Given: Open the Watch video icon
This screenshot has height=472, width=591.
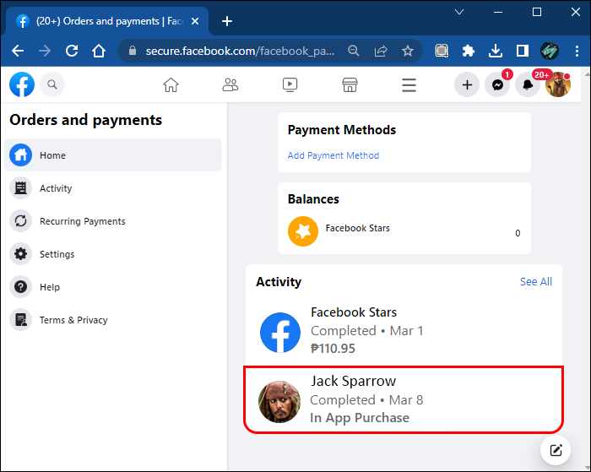Looking at the screenshot, I should 290,84.
